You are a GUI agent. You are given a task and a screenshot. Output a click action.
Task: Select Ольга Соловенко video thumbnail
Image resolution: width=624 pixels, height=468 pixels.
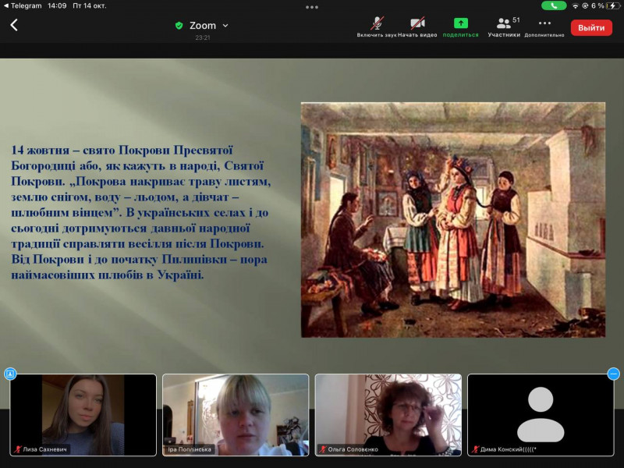(x=388, y=415)
